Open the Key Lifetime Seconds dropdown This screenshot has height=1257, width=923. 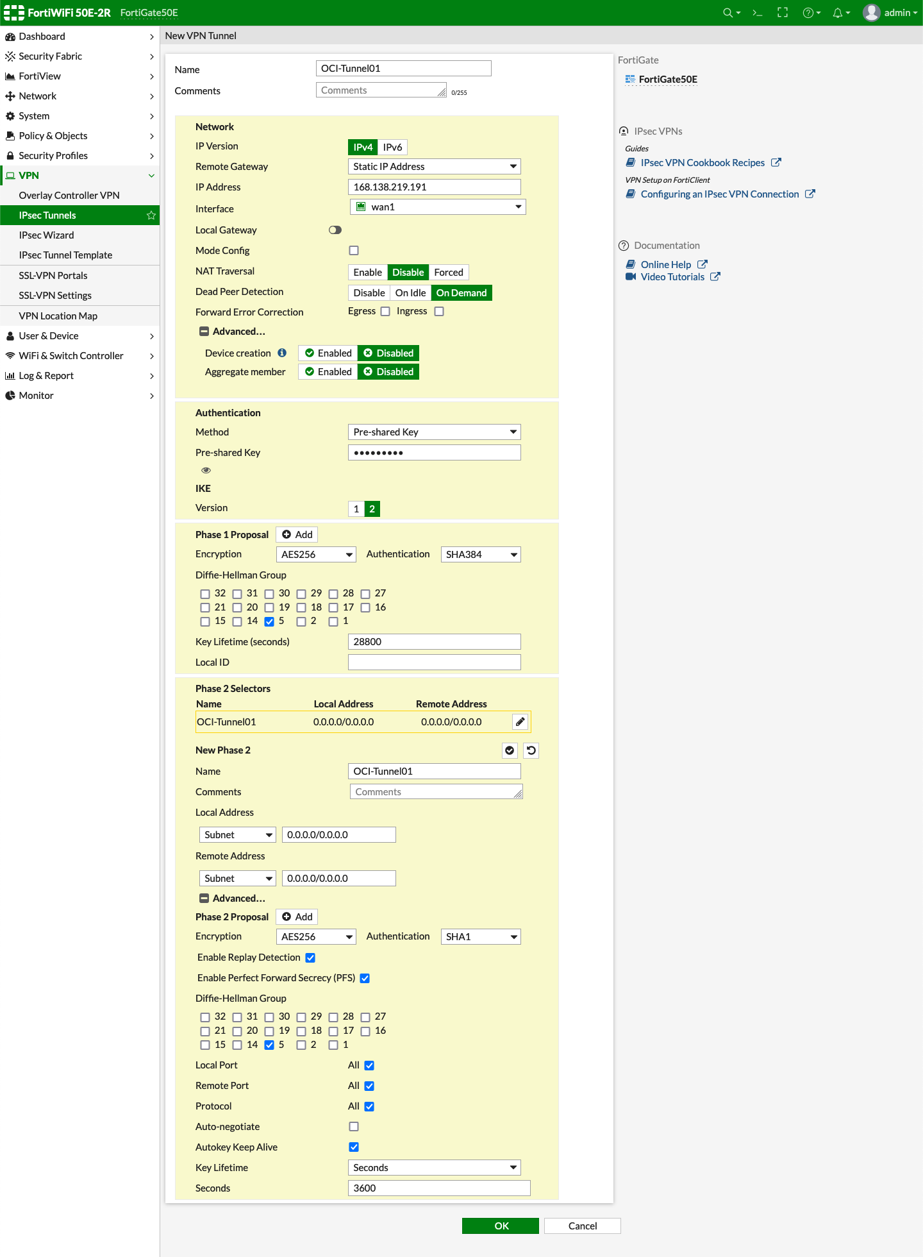point(435,1168)
